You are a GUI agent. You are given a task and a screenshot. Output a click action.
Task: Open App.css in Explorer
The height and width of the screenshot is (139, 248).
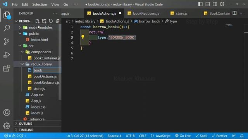click(38, 95)
